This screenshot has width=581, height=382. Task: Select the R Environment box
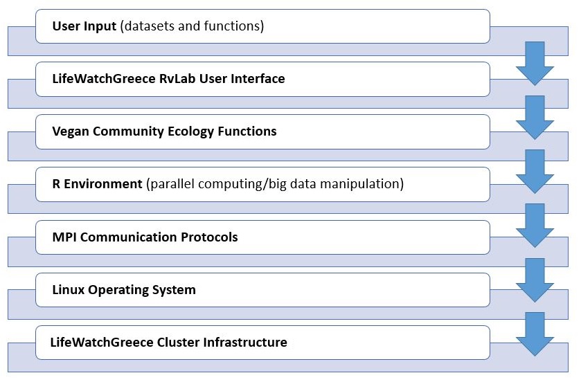click(262, 184)
